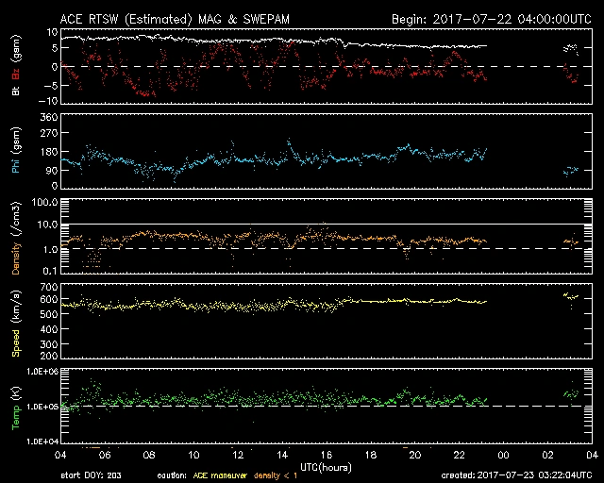
Task: Click the orange 'density < 1' caution legend
Action: click(x=306, y=475)
